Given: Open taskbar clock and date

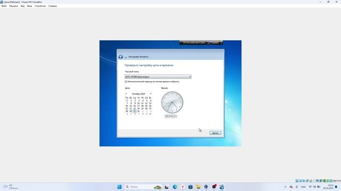Looking at the screenshot, I should click(328, 187).
